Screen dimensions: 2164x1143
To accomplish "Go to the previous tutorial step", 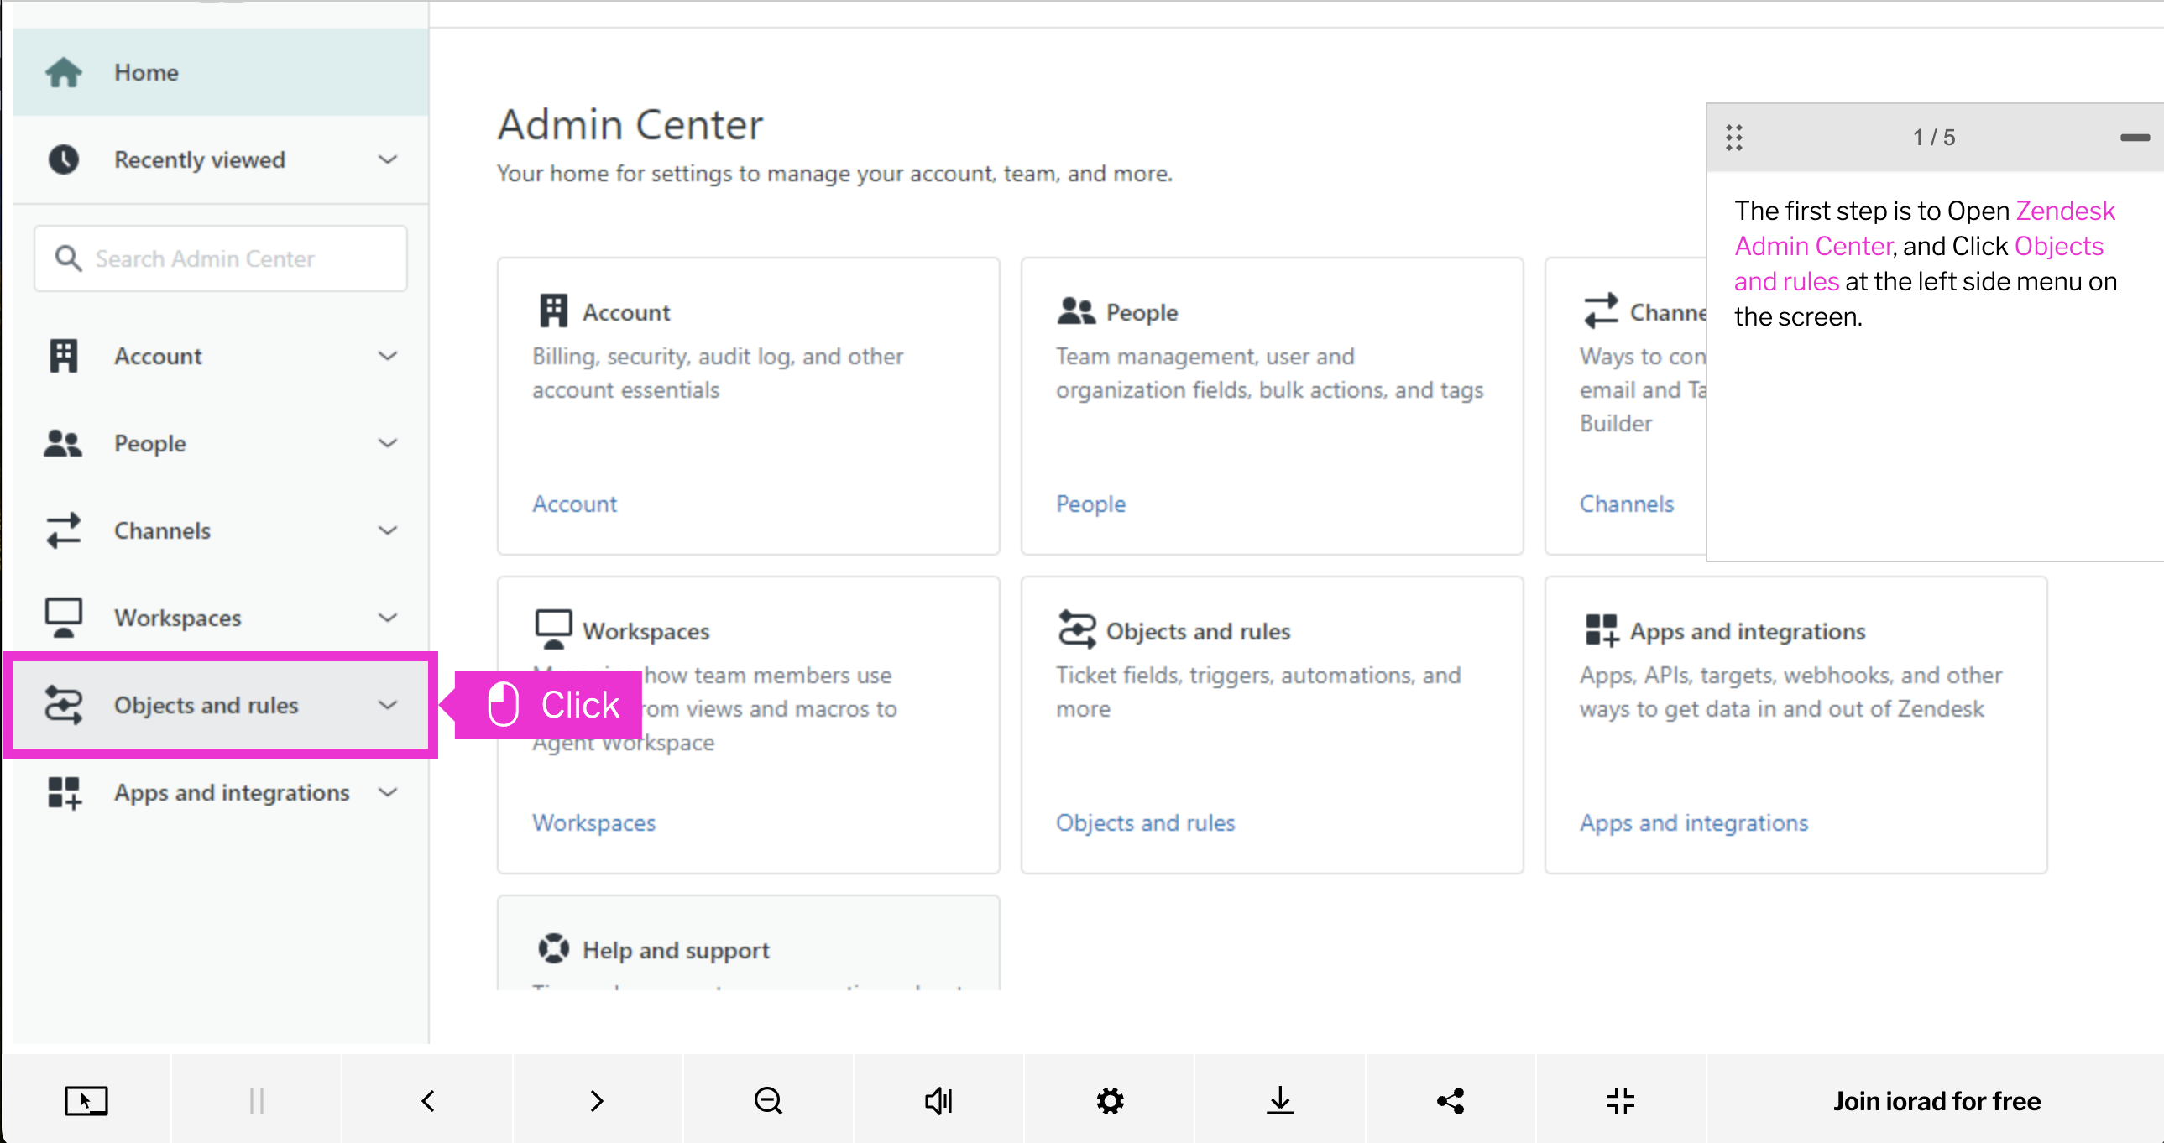I will coord(427,1101).
